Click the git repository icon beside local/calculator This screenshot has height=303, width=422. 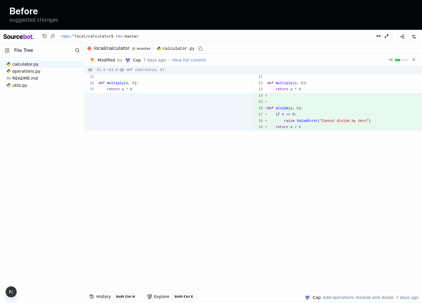pyautogui.click(x=89, y=48)
